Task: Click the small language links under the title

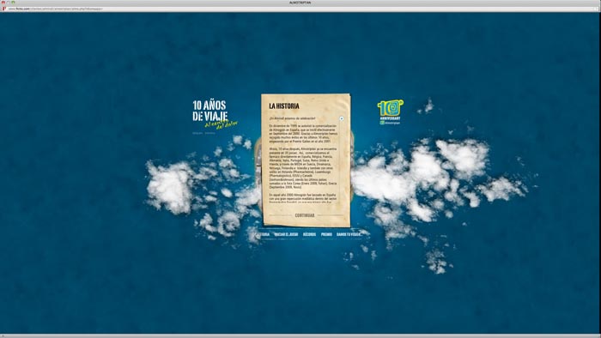Action: [x=203, y=133]
